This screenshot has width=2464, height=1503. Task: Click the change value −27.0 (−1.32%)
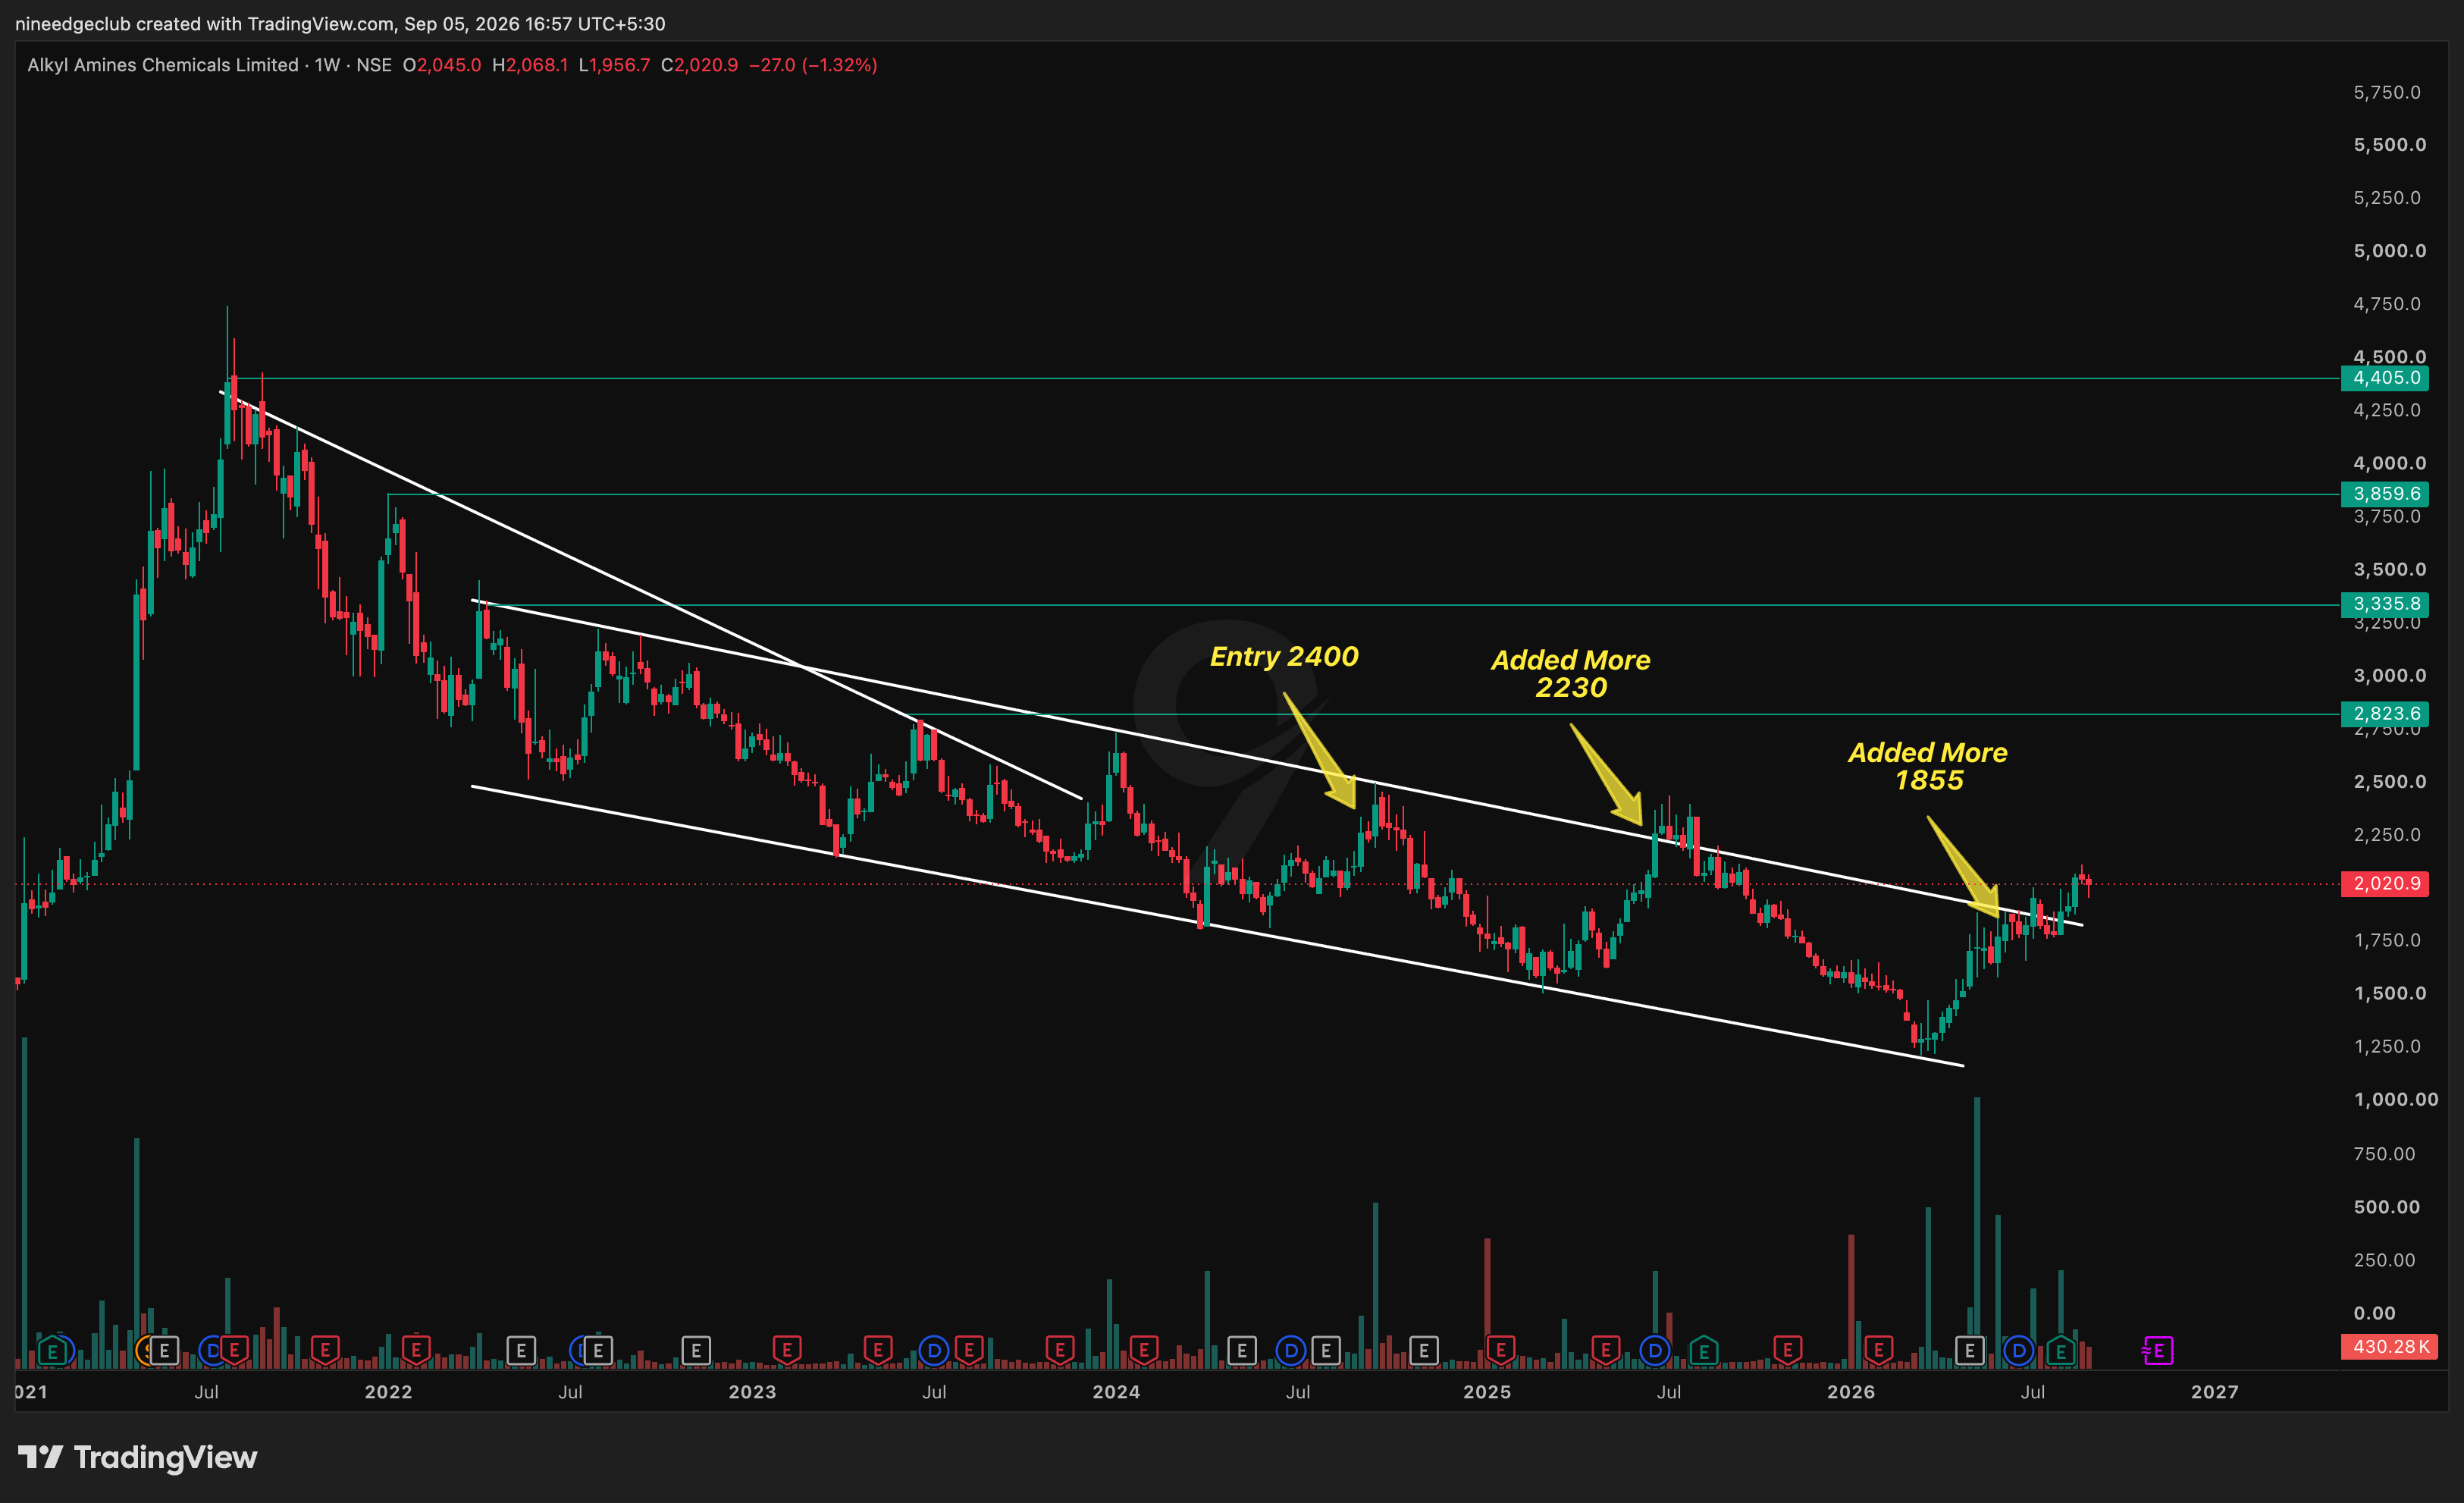(813, 65)
